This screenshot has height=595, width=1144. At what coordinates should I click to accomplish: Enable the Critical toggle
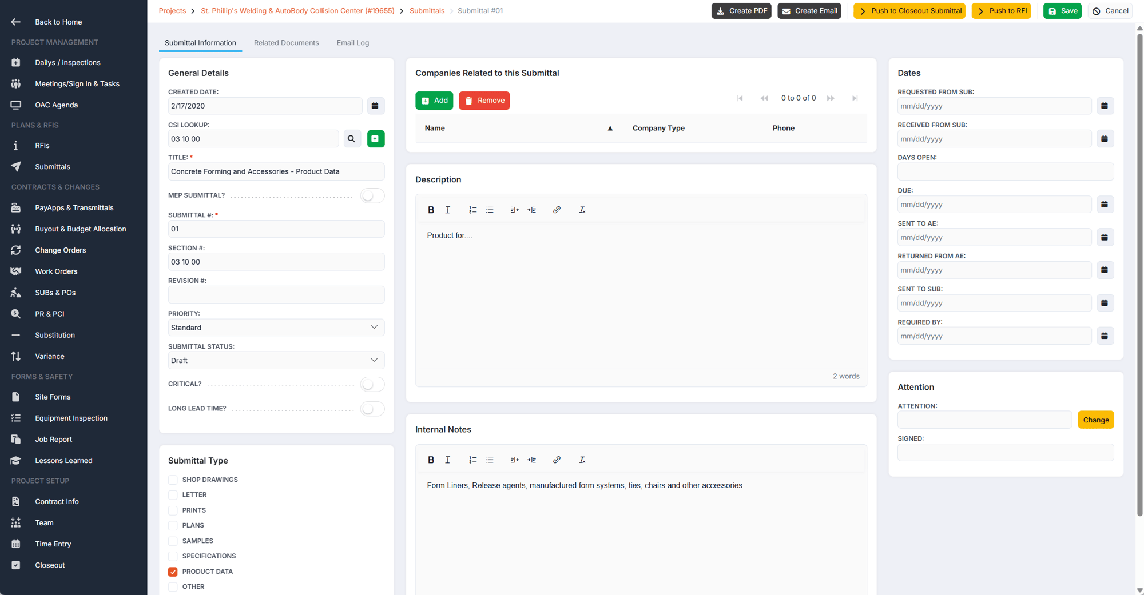click(x=372, y=384)
